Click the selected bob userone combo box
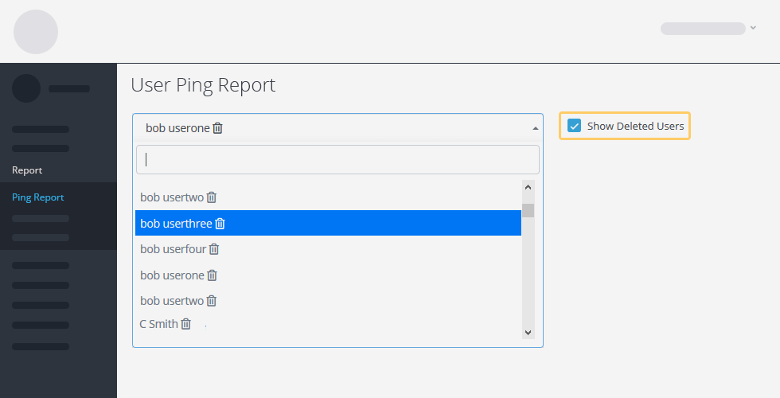This screenshot has height=398, width=780. 337,128
